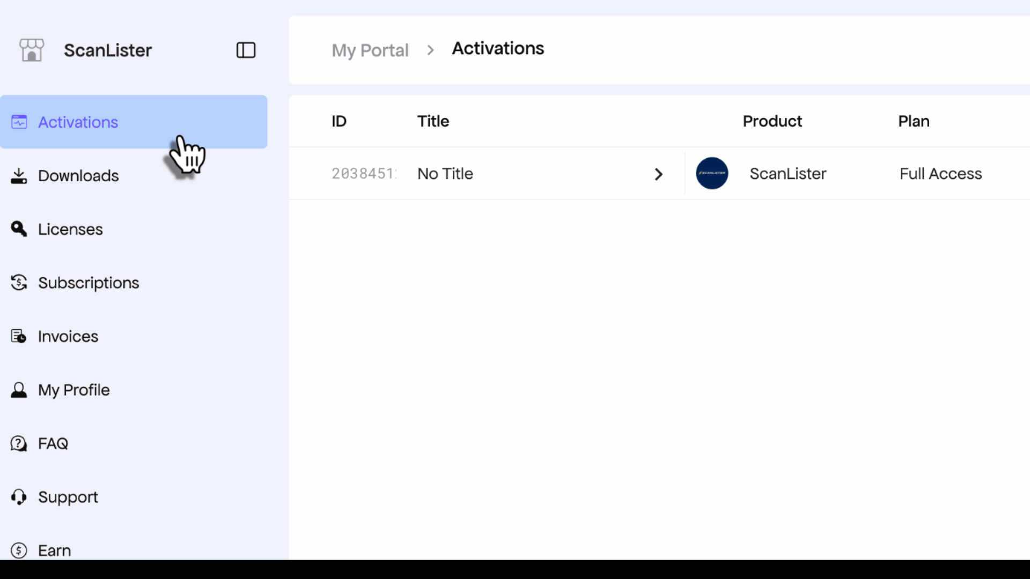The image size is (1030, 579).
Task: Click the My Profile person icon
Action: click(19, 390)
